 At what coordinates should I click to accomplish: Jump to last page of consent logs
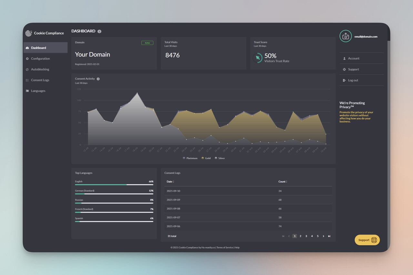(x=329, y=236)
